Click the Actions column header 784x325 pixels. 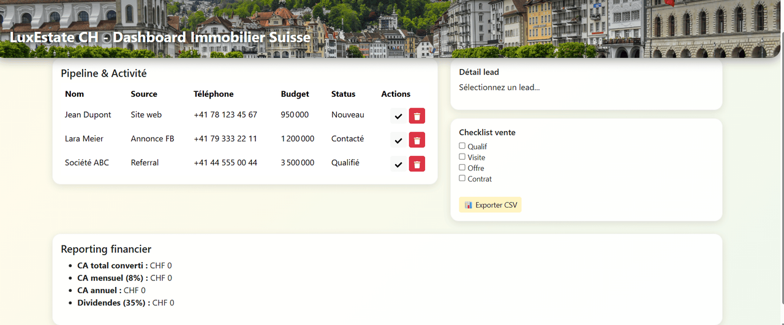tap(396, 94)
